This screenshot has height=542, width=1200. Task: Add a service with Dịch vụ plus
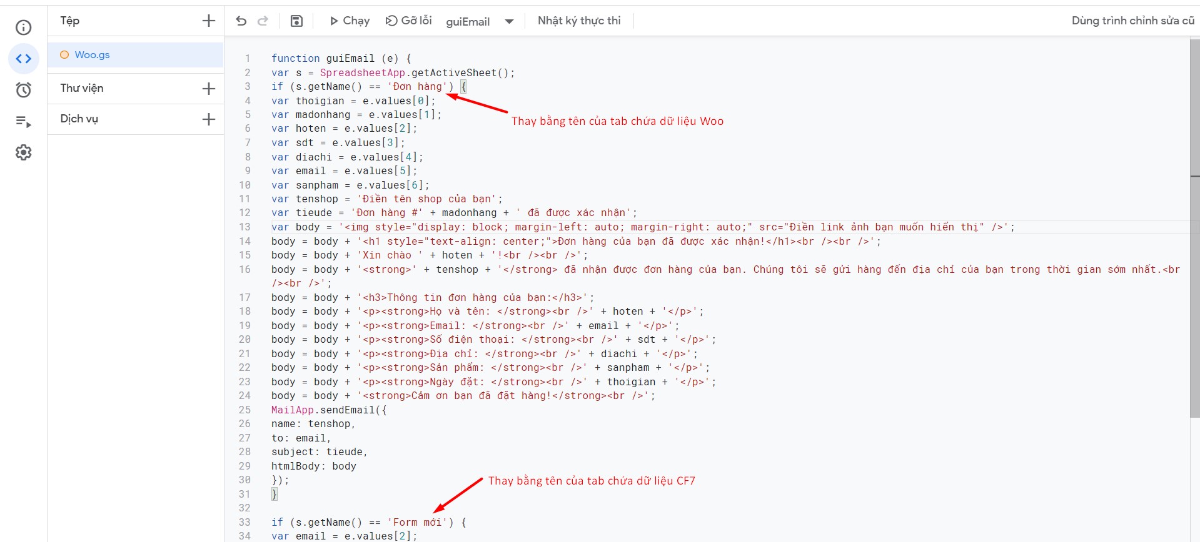click(x=209, y=119)
